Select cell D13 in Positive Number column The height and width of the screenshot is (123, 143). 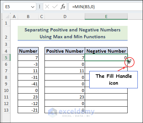65,110
